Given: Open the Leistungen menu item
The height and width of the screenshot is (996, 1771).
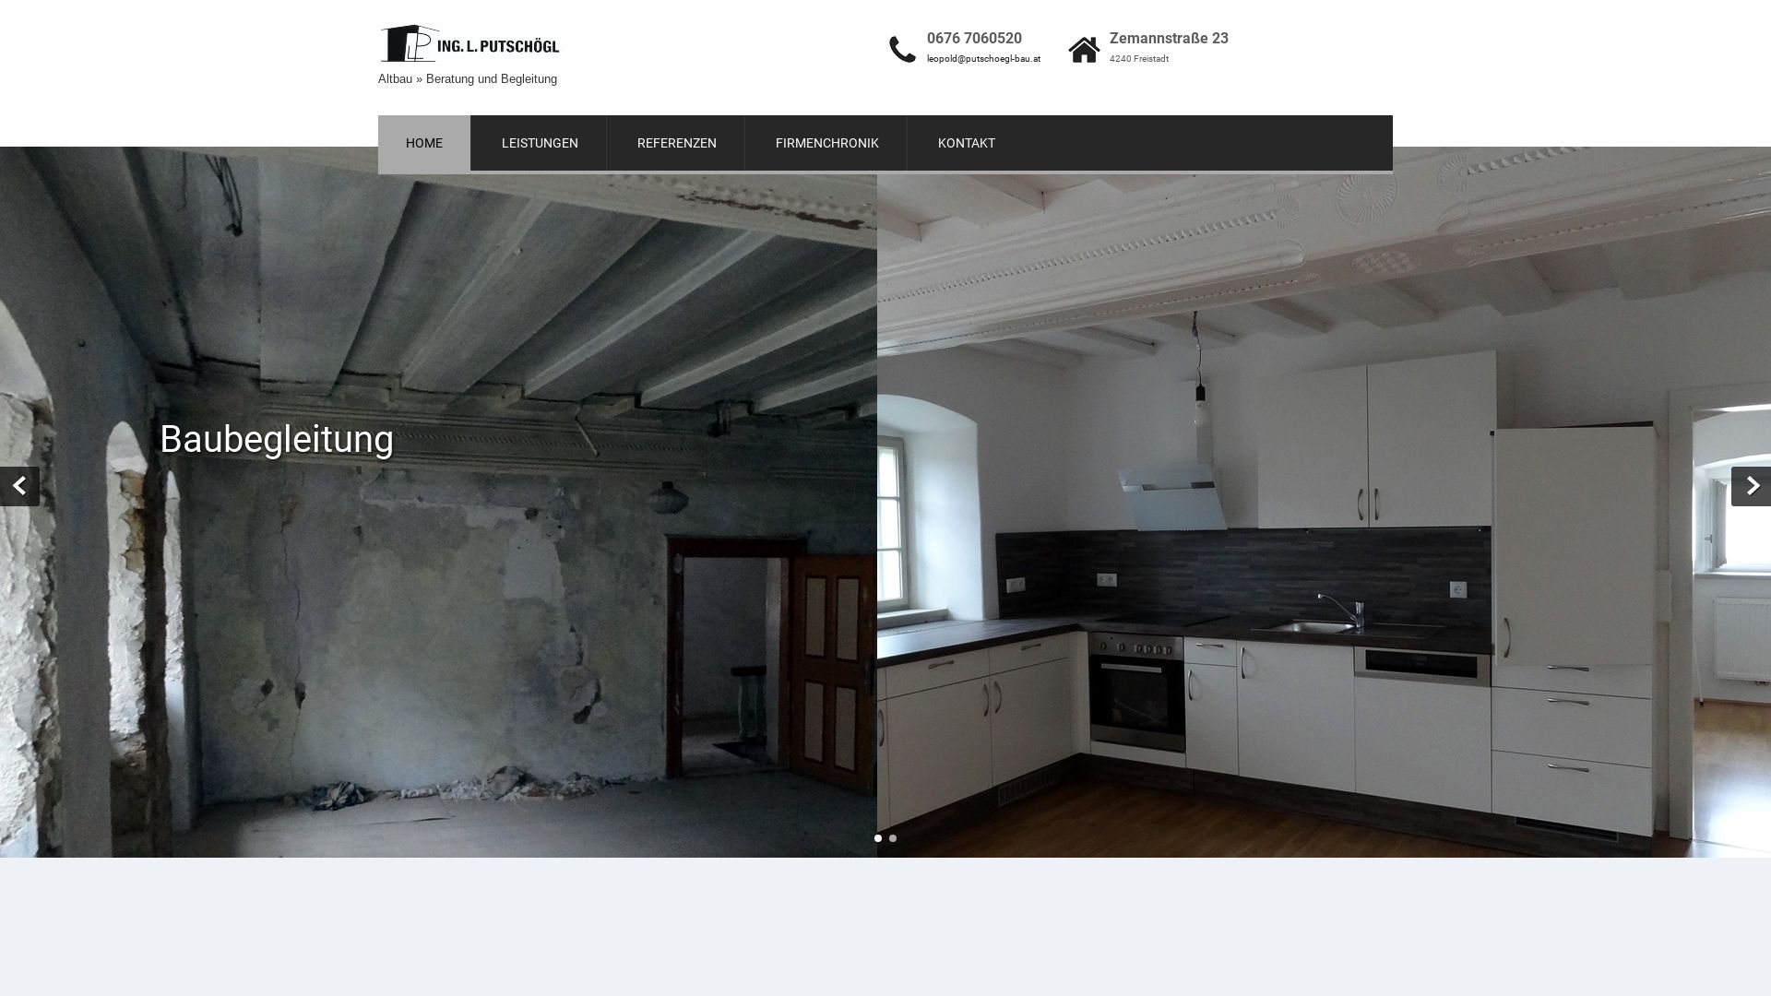Looking at the screenshot, I should click(x=540, y=143).
